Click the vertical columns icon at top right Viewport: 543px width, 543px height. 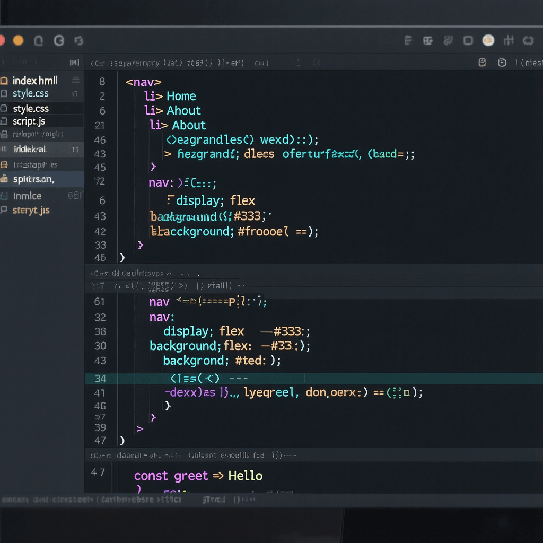pos(509,40)
